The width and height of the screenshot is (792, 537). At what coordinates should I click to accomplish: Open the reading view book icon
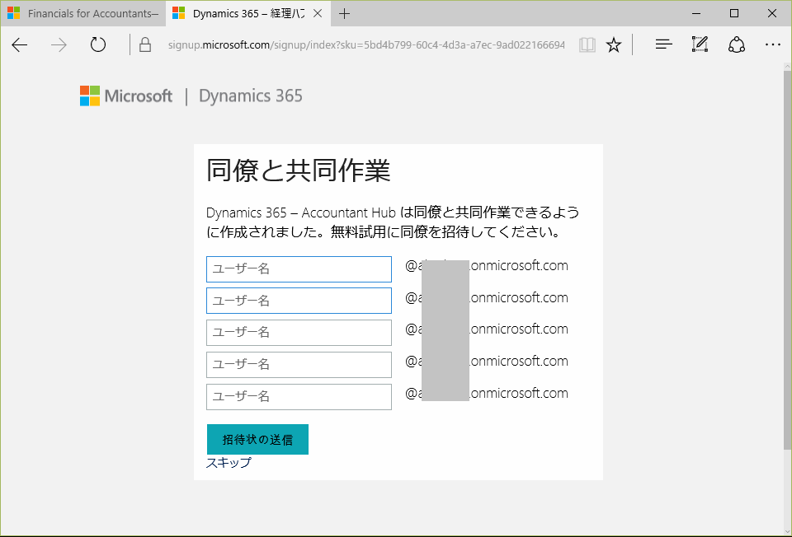click(x=587, y=44)
